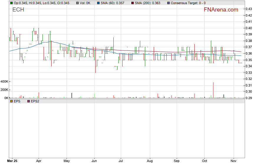Click the gray Vol legend swatch
Image resolution: width=253 pixels, height=167 pixels.
pos(77,3)
